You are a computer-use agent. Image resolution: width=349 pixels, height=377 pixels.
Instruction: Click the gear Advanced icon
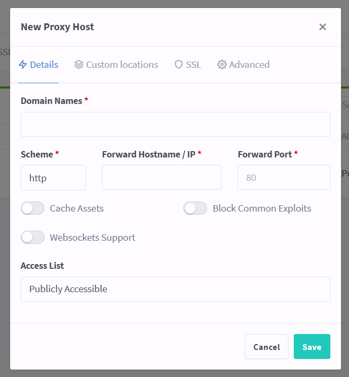222,65
